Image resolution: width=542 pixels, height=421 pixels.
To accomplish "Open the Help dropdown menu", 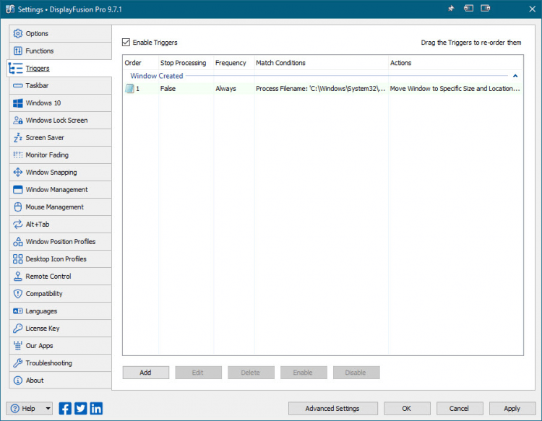I will point(48,408).
